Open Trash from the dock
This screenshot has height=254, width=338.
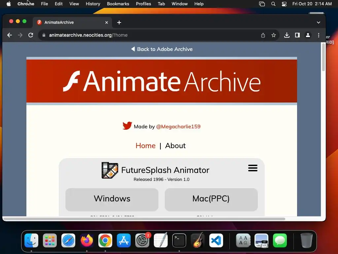click(307, 240)
